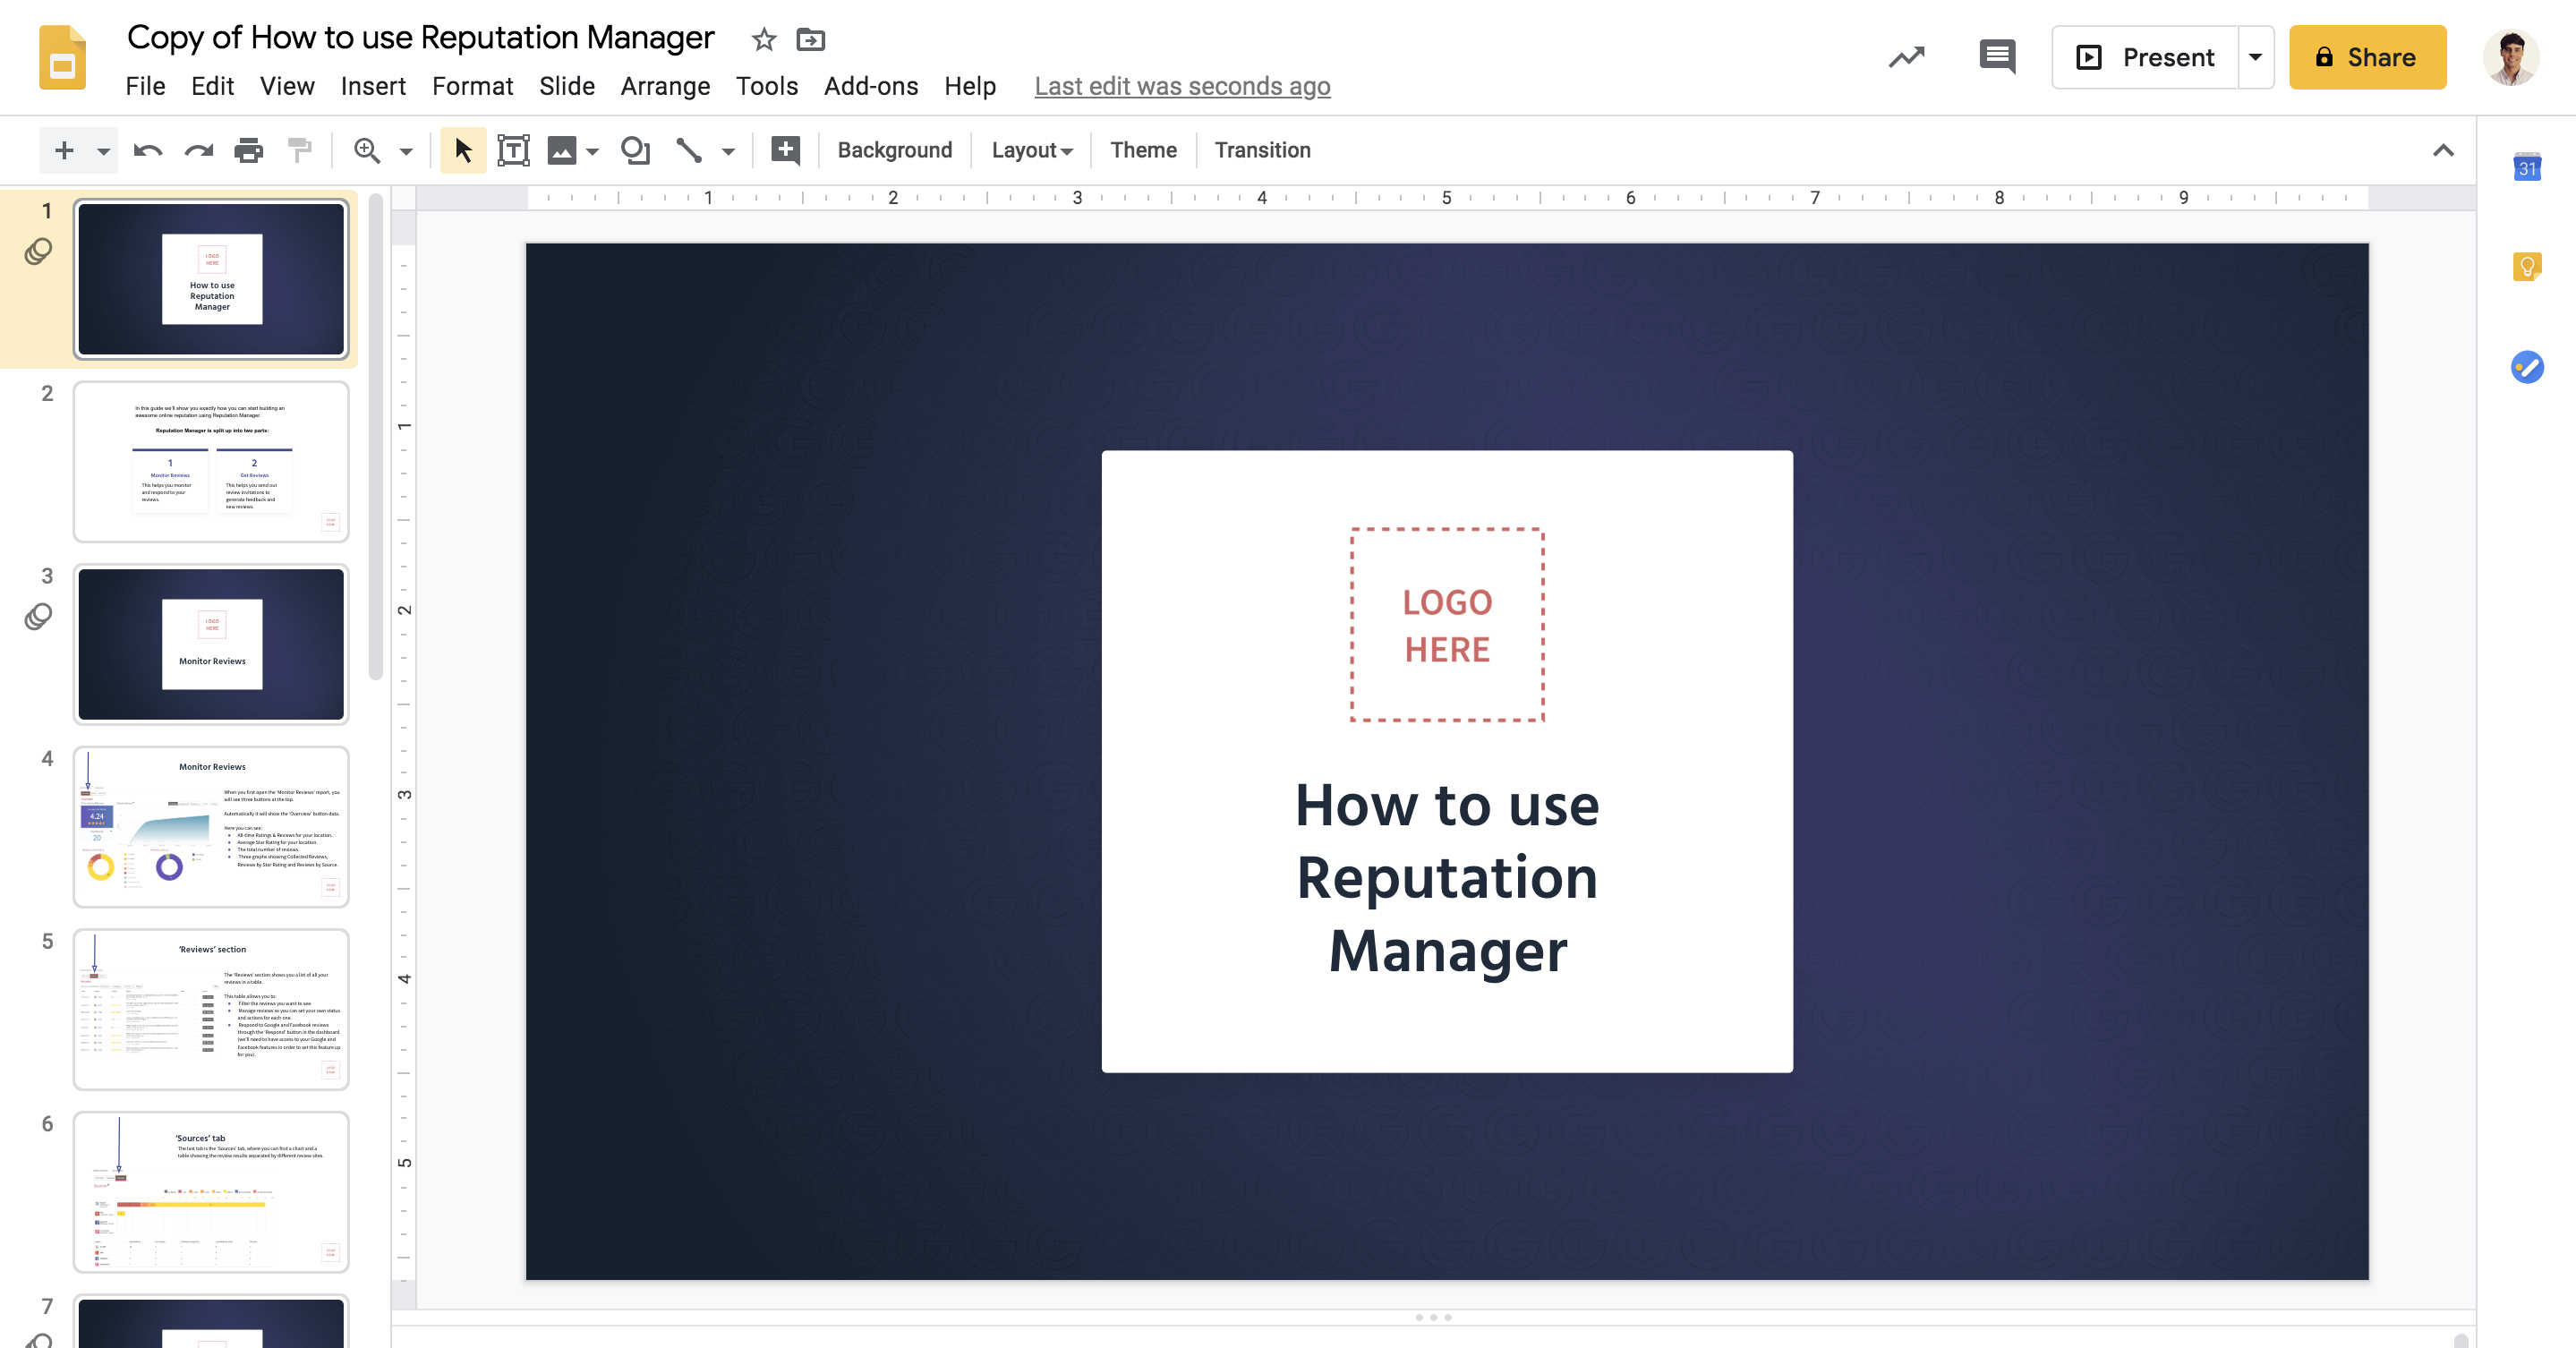Click the print icon
Screen dimensions: 2576x1348
click(249, 151)
